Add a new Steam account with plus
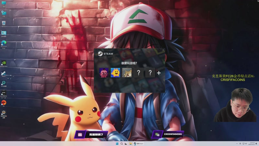Image resolution: width=259 pixels, height=146 pixels. tap(159, 73)
